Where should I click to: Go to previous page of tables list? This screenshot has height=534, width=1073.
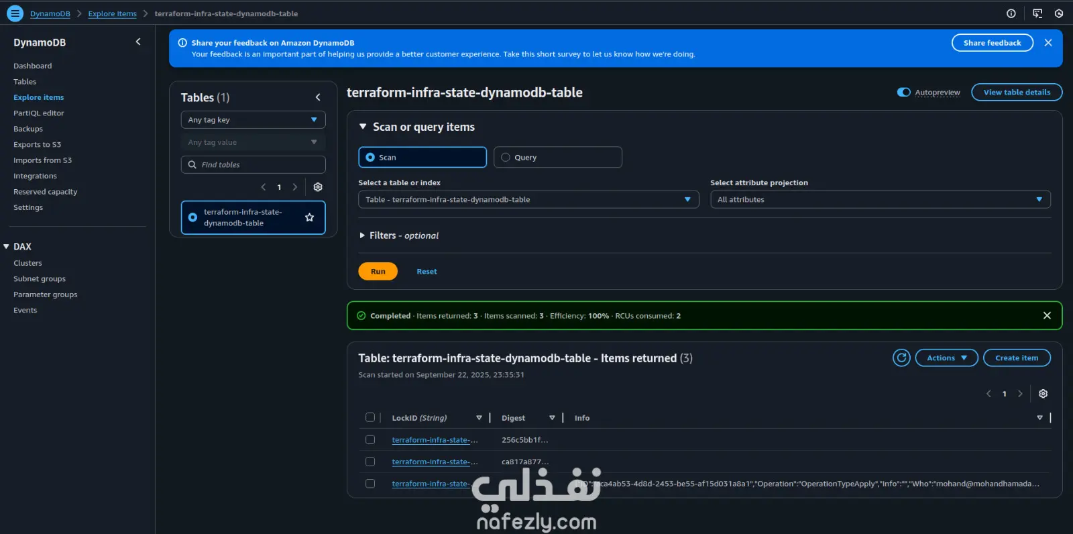click(x=263, y=187)
